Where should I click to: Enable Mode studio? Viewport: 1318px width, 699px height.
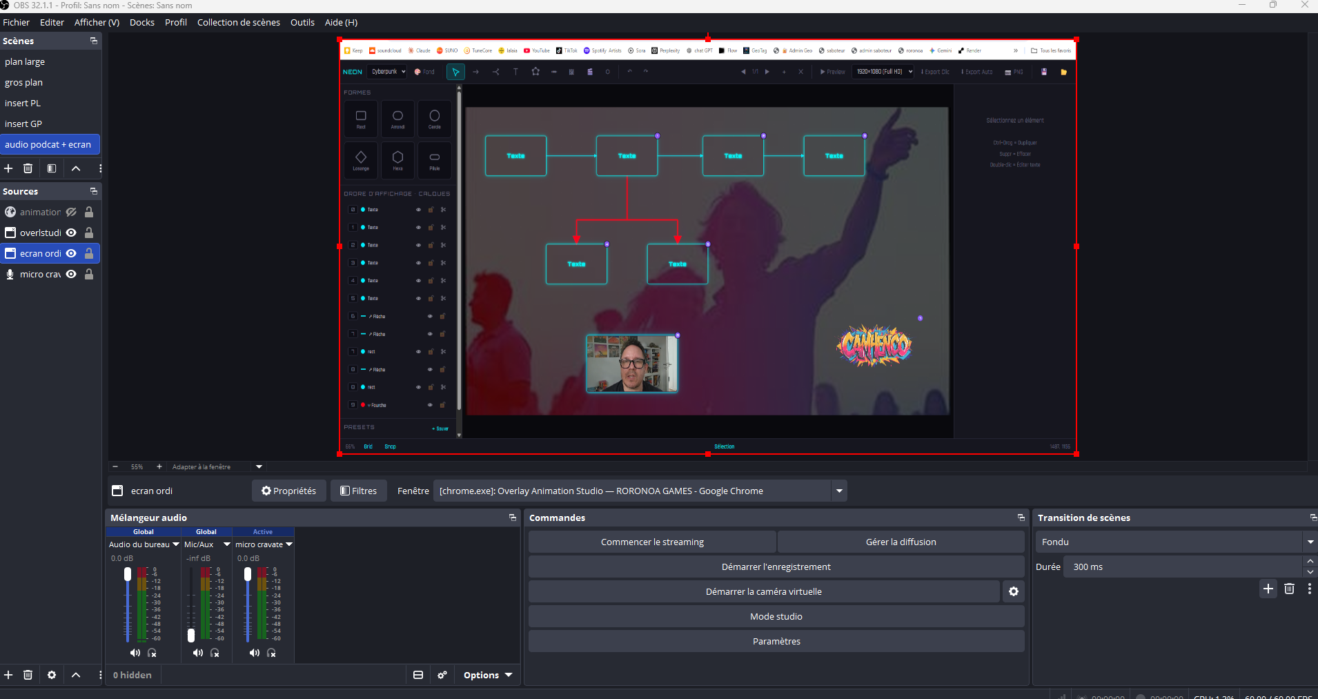click(776, 616)
